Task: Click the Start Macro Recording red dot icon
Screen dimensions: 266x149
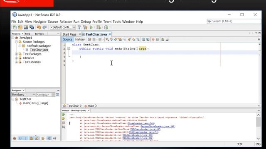Action: [153, 39]
